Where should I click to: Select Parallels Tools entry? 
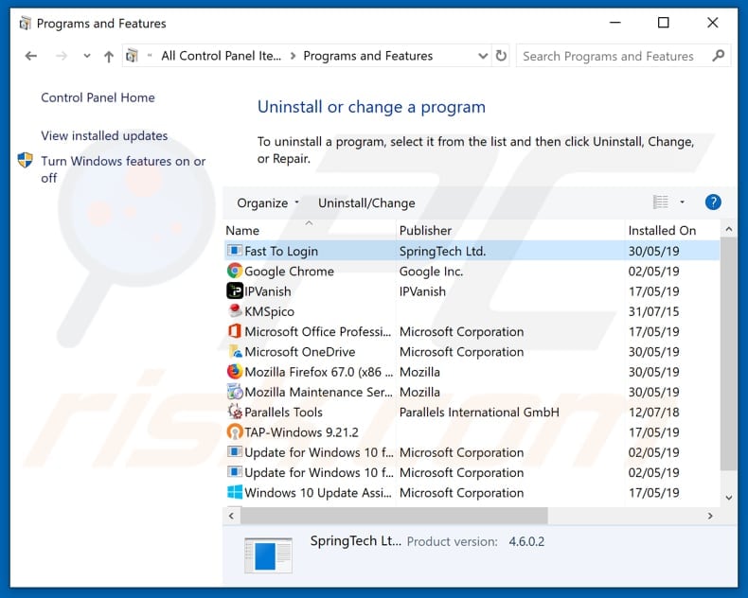click(x=283, y=412)
